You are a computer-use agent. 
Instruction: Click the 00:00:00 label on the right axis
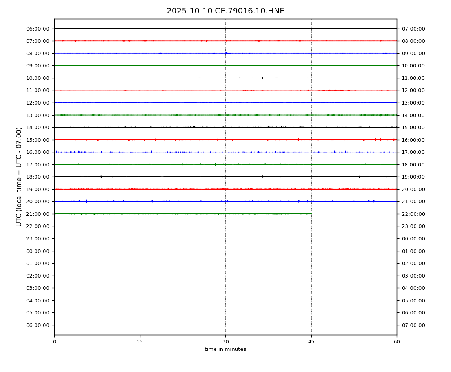point(413,238)
